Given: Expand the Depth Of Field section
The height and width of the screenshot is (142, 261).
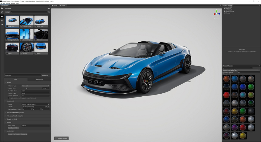Looking at the screenshot, I should 6,119.
